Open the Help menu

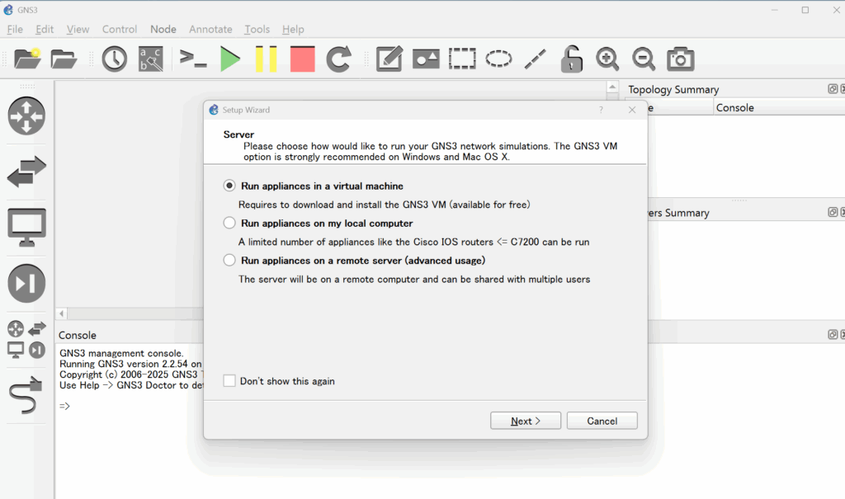[293, 29]
